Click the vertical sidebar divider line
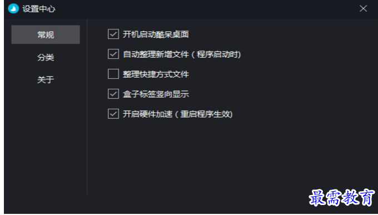The height and width of the screenshot is (215, 378). (87, 107)
